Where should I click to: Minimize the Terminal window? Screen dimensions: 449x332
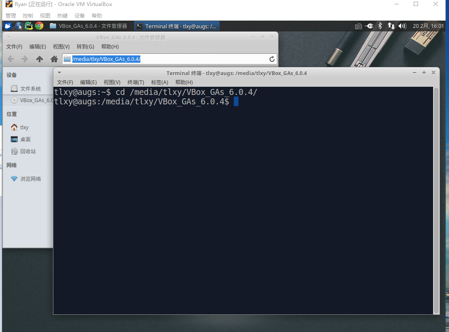click(x=415, y=73)
